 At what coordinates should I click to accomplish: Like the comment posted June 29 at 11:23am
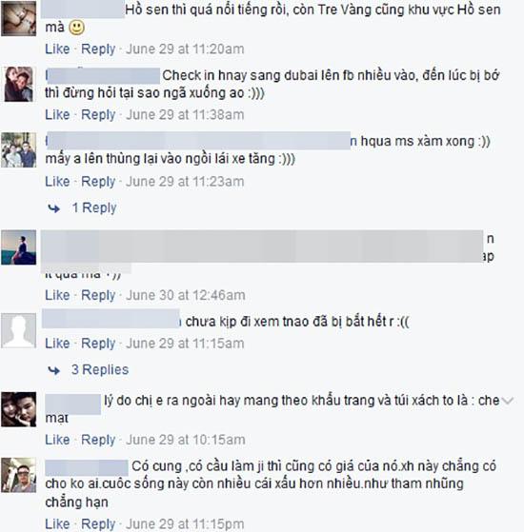click(x=57, y=182)
